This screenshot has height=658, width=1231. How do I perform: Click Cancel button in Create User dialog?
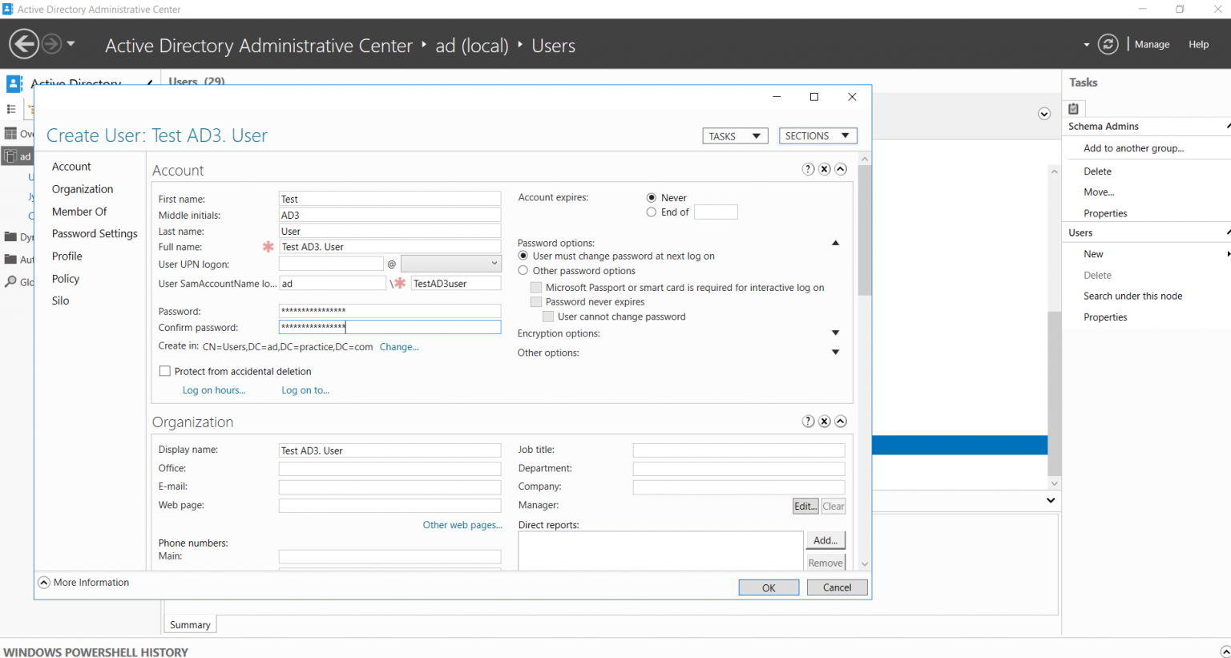tap(837, 587)
